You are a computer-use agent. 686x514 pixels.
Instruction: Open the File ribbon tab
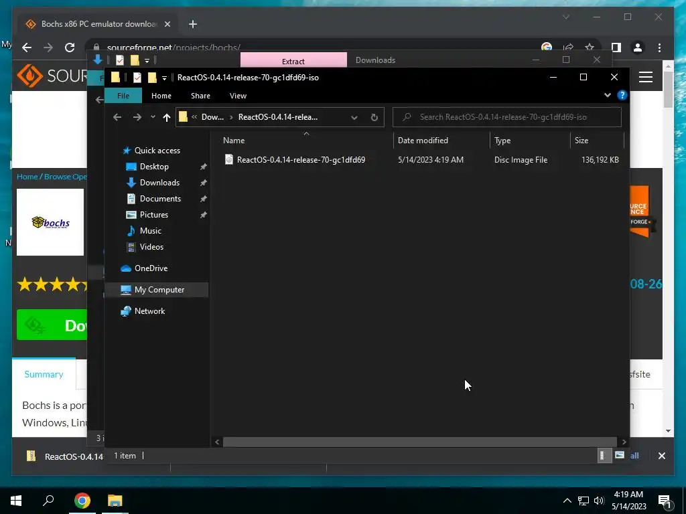pos(123,96)
